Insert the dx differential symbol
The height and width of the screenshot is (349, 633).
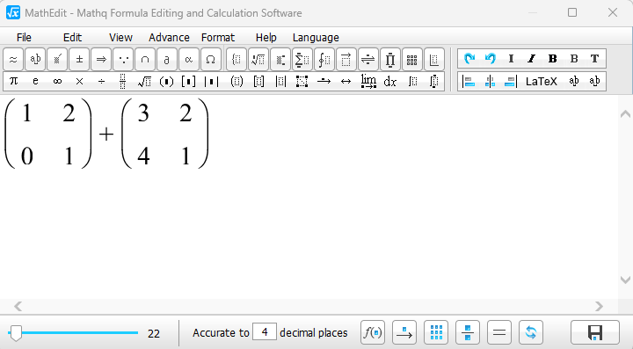[x=390, y=82]
